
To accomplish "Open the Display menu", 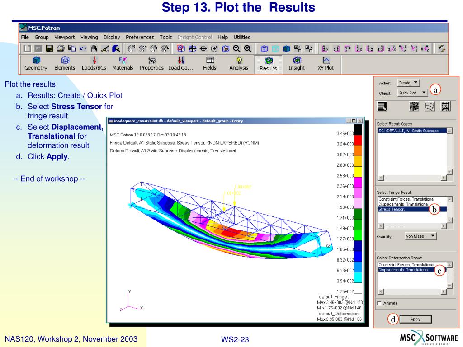I will pyautogui.click(x=112, y=37).
